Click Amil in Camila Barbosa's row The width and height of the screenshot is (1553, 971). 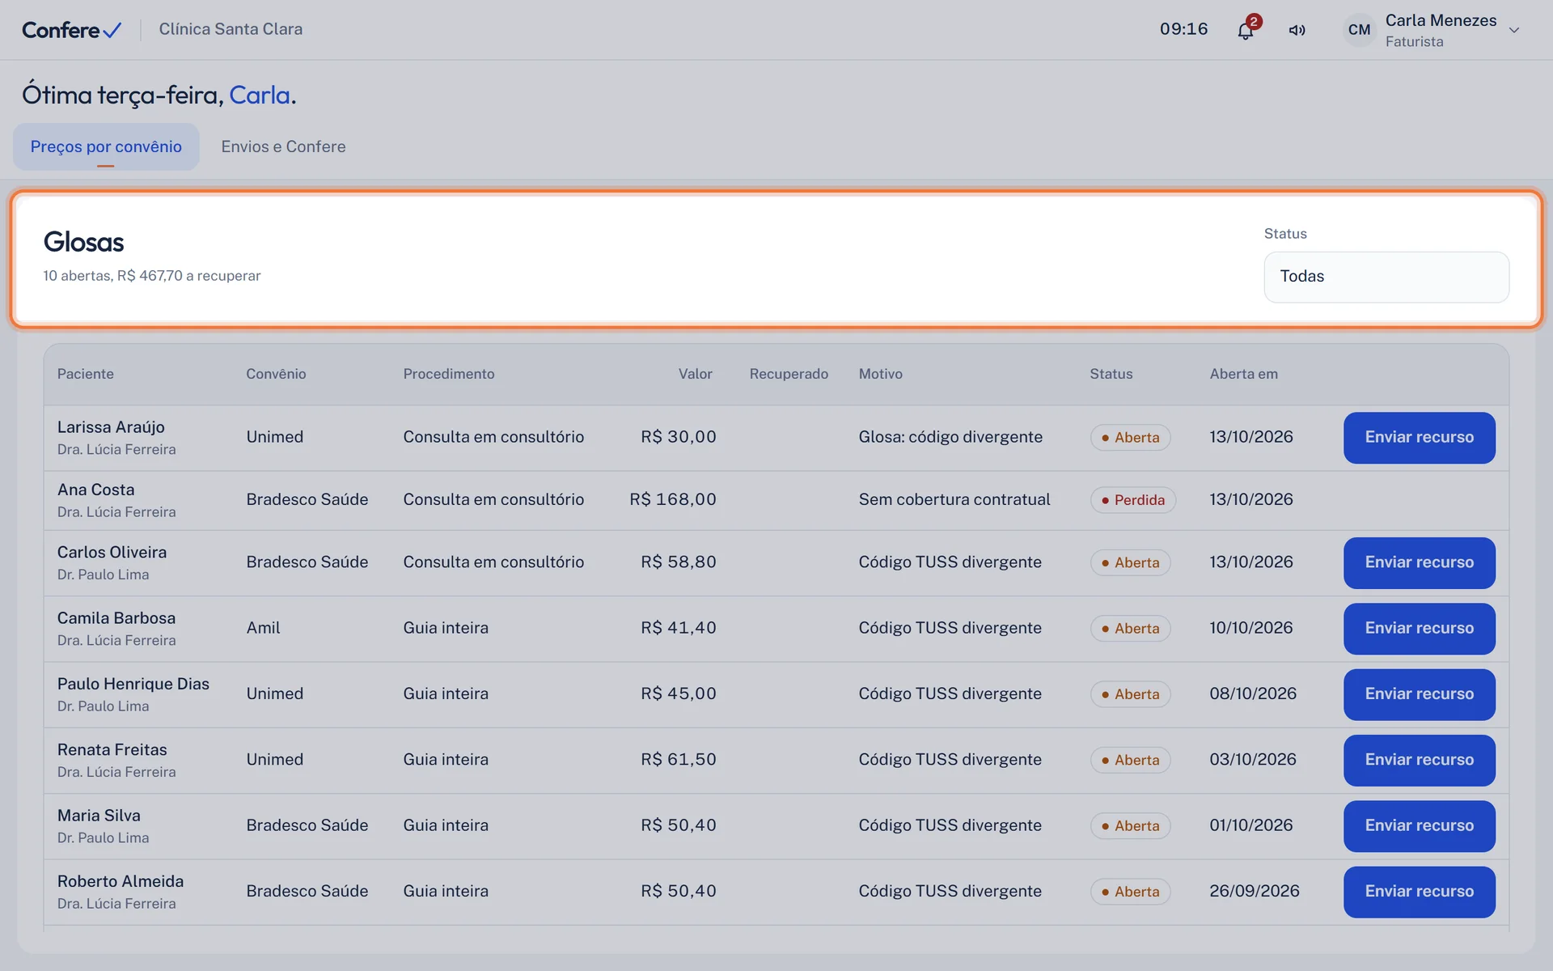(x=263, y=628)
